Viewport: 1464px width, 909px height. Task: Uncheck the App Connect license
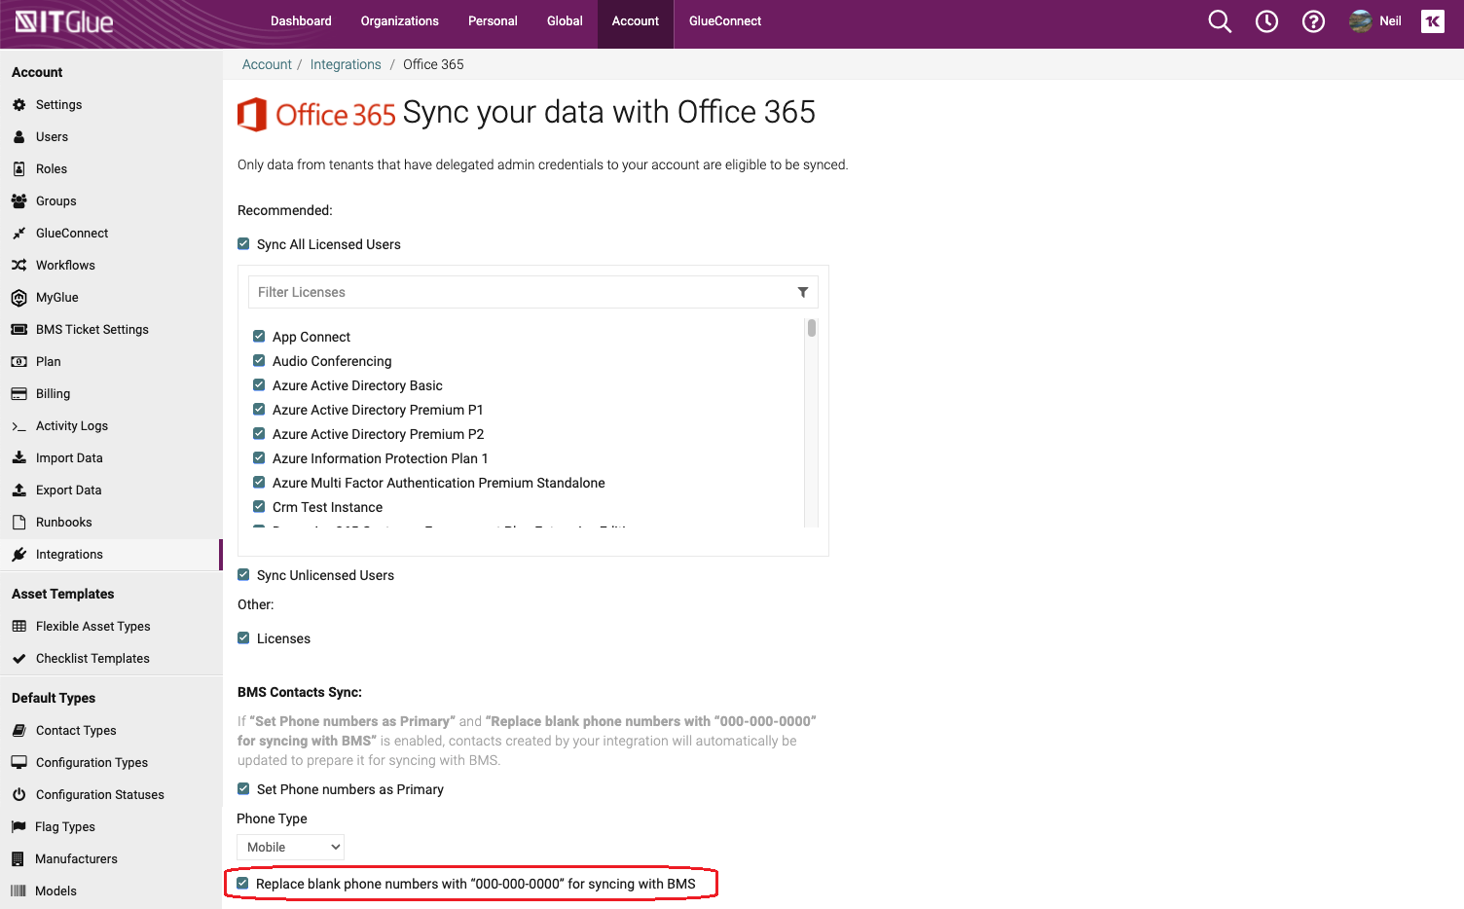pyautogui.click(x=259, y=337)
